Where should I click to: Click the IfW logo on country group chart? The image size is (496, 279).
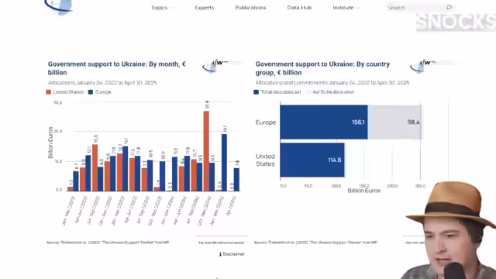(x=423, y=65)
